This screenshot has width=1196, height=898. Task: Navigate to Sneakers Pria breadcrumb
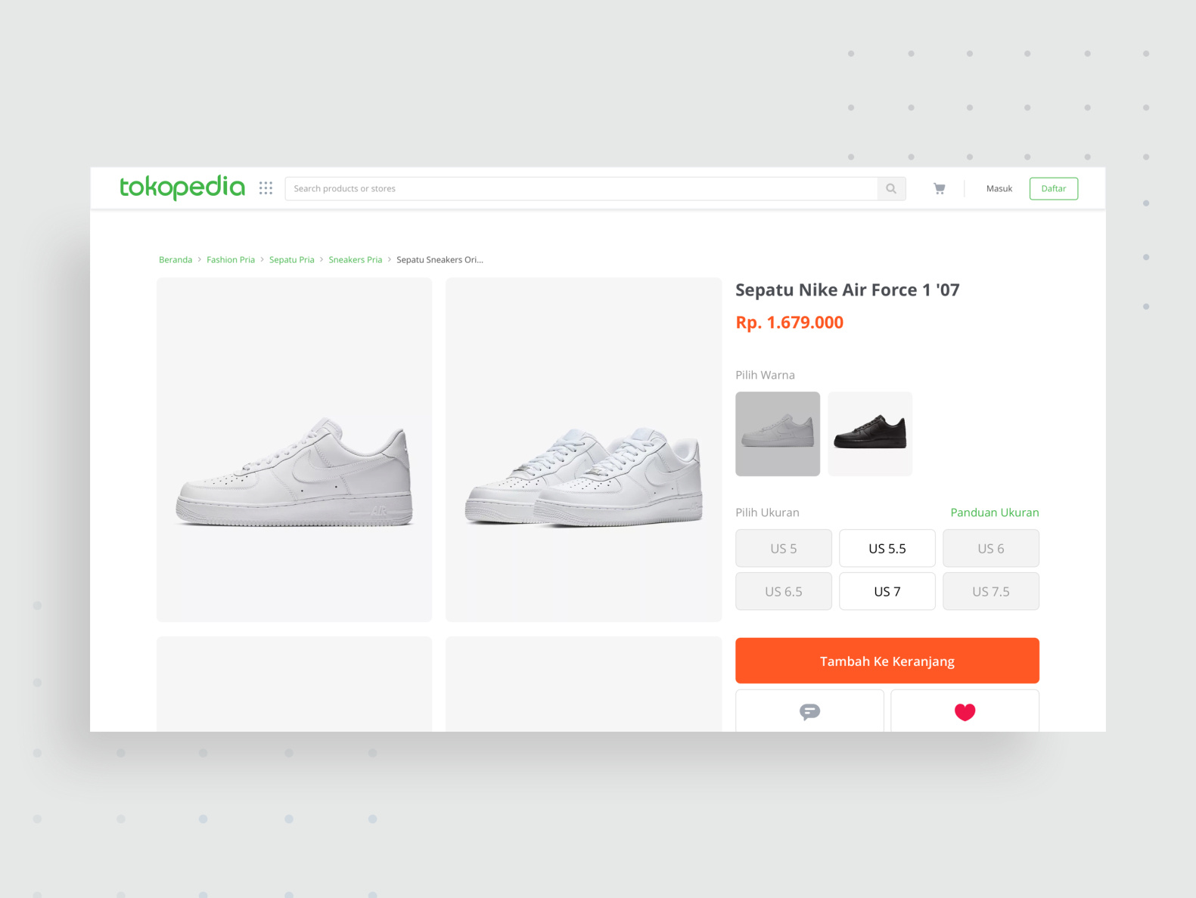(356, 259)
